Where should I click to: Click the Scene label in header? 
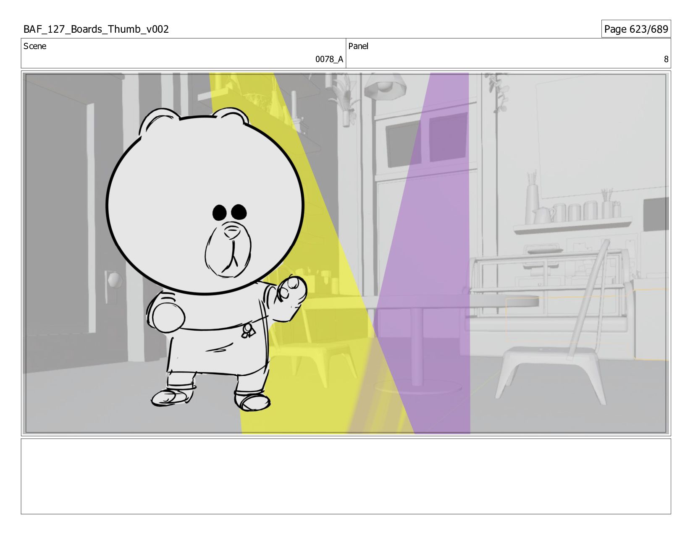[x=35, y=46]
